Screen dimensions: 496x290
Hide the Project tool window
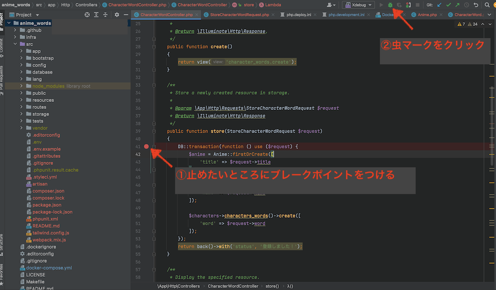[x=126, y=15]
